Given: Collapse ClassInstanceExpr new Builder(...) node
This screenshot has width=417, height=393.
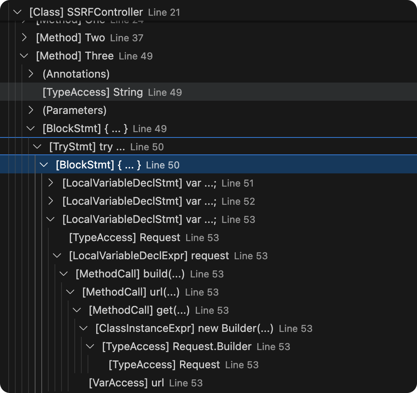Looking at the screenshot, I should (83, 328).
